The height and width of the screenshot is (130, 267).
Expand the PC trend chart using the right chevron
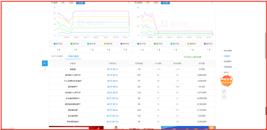129,3
